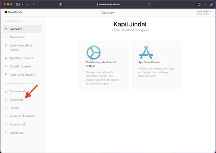
Task: Click the App Store Connect sidebar icon
Action: 6,58
